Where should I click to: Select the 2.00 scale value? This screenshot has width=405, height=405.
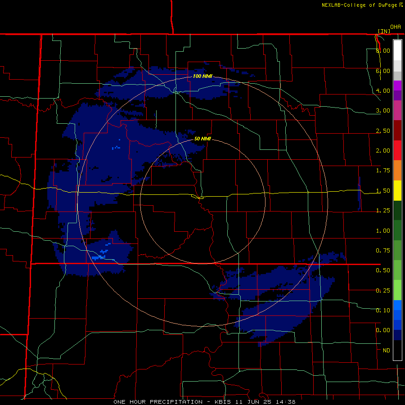coord(383,151)
